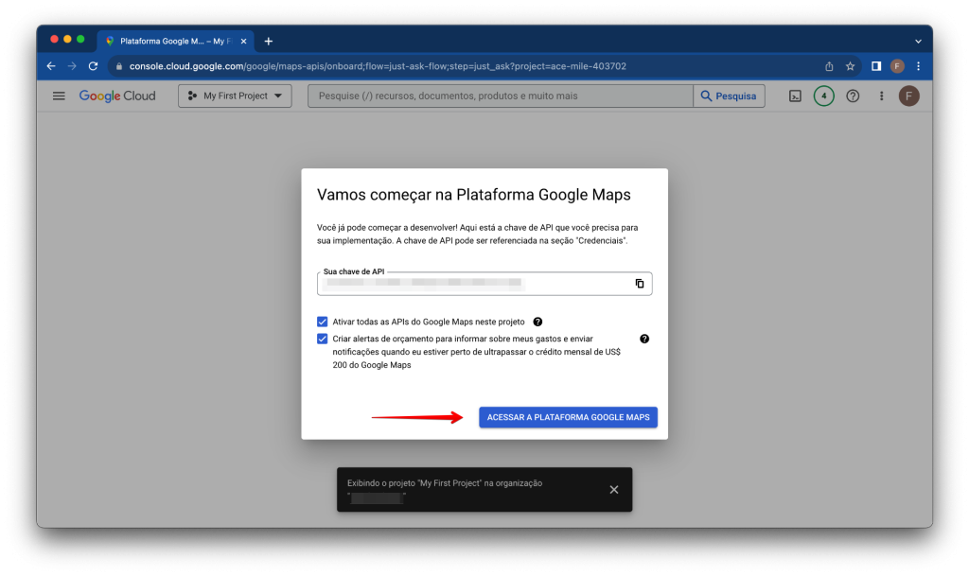The image size is (969, 576).
Task: Click the macOS yellow minimize button
Action: [x=67, y=39]
